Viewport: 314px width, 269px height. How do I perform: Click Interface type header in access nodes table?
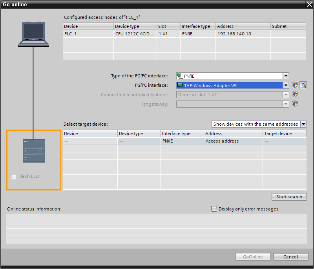198,26
